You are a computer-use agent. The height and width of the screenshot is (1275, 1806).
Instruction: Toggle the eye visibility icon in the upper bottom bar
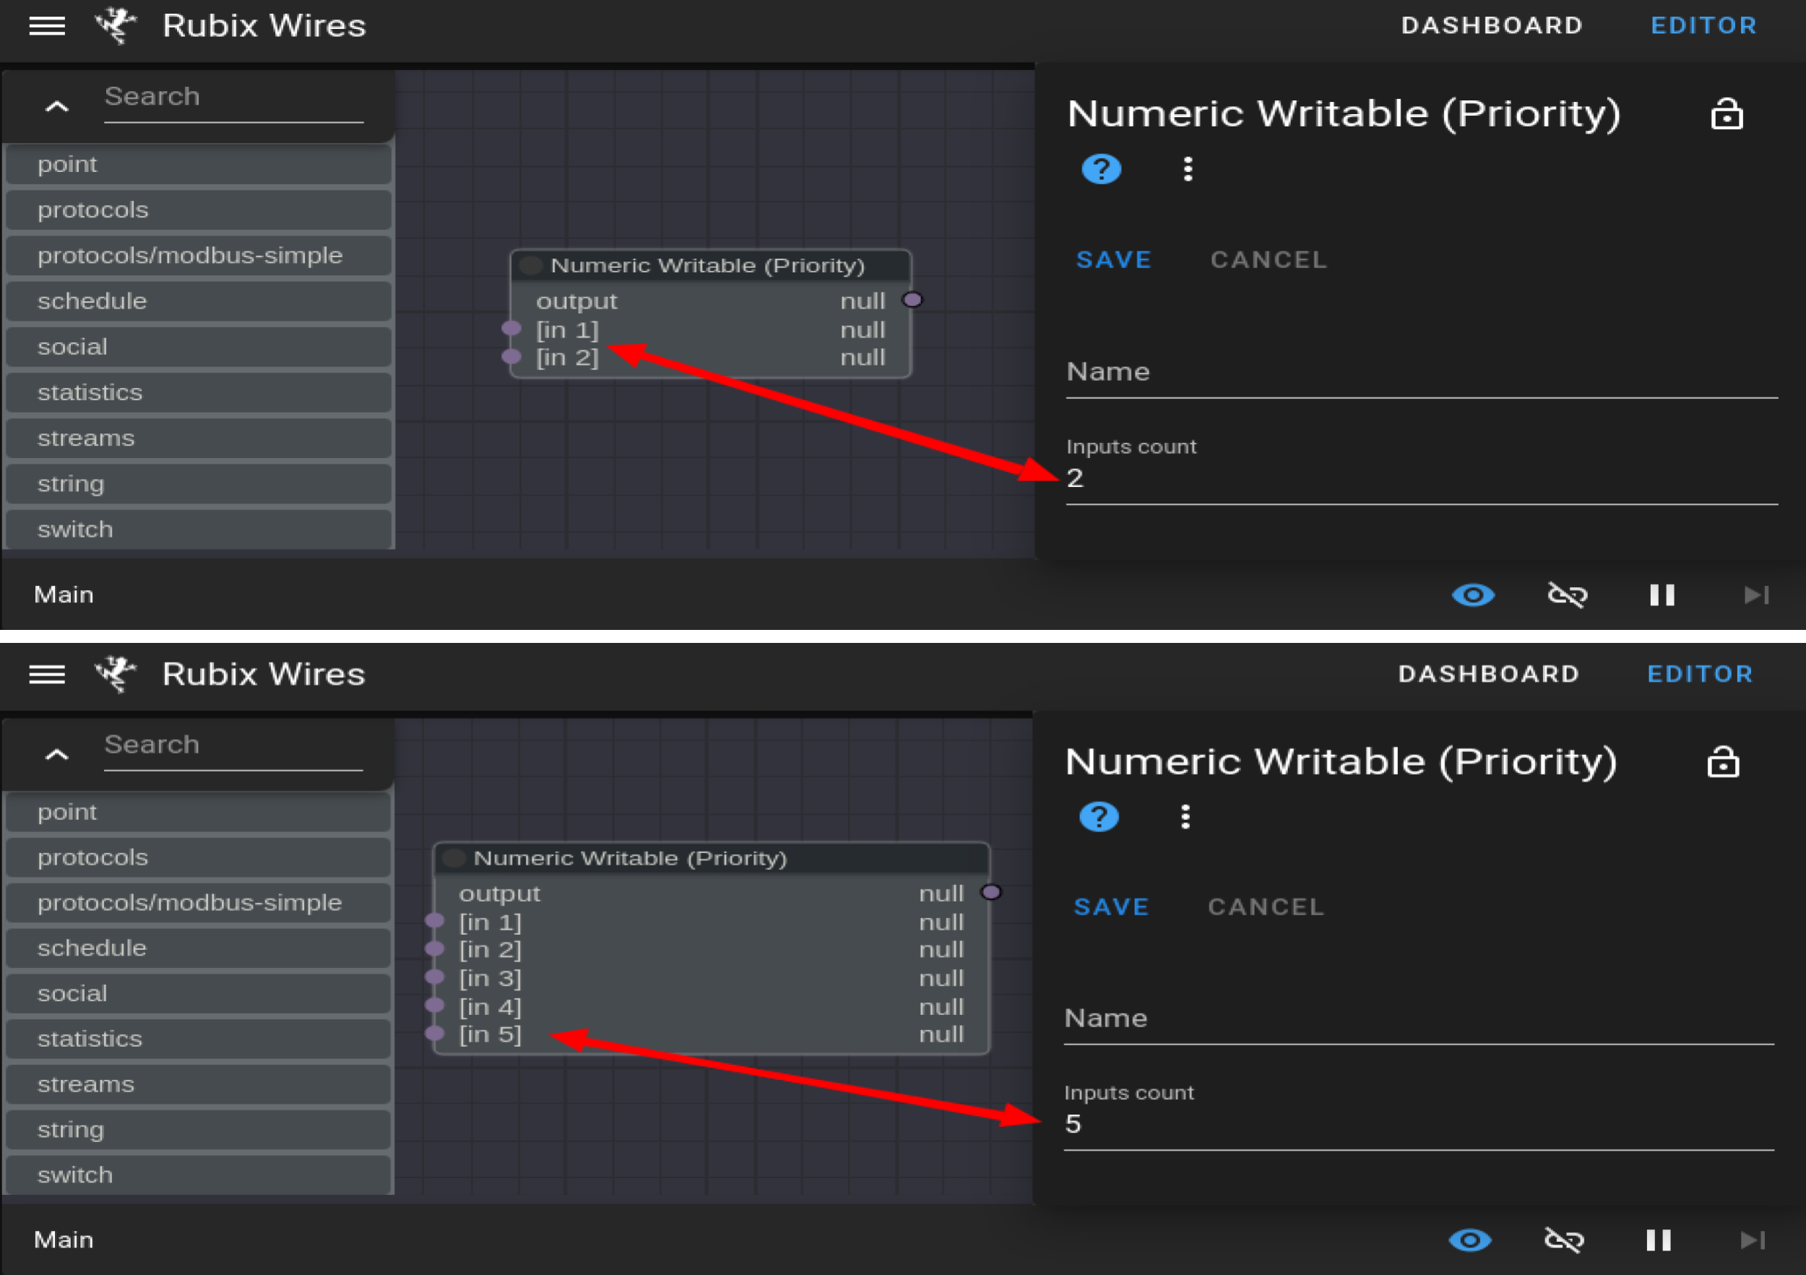[x=1473, y=595]
